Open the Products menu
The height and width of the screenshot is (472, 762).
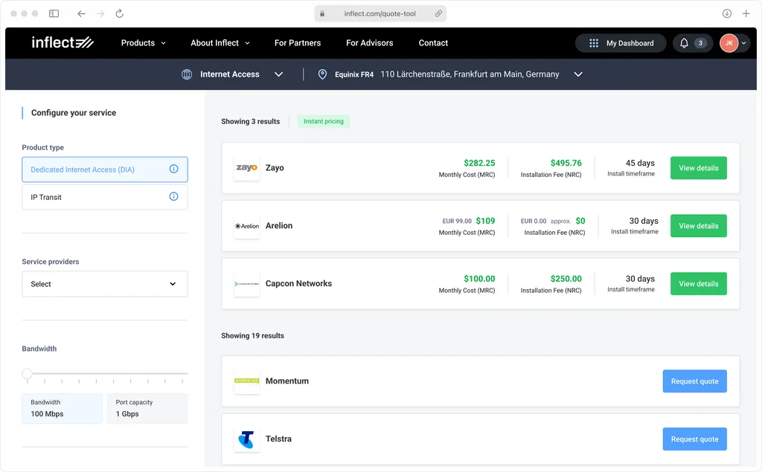pyautogui.click(x=144, y=43)
